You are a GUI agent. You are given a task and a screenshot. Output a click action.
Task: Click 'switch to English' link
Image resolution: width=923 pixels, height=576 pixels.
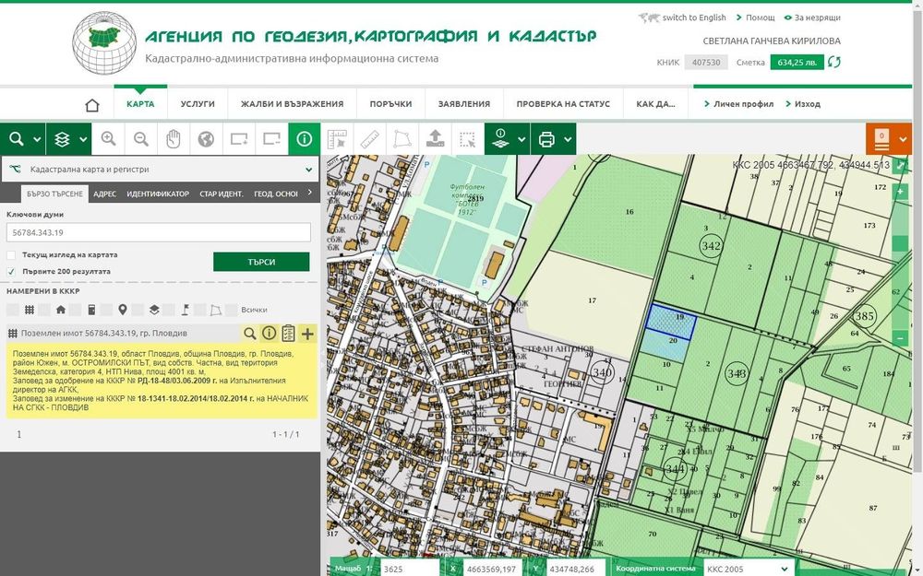point(693,18)
